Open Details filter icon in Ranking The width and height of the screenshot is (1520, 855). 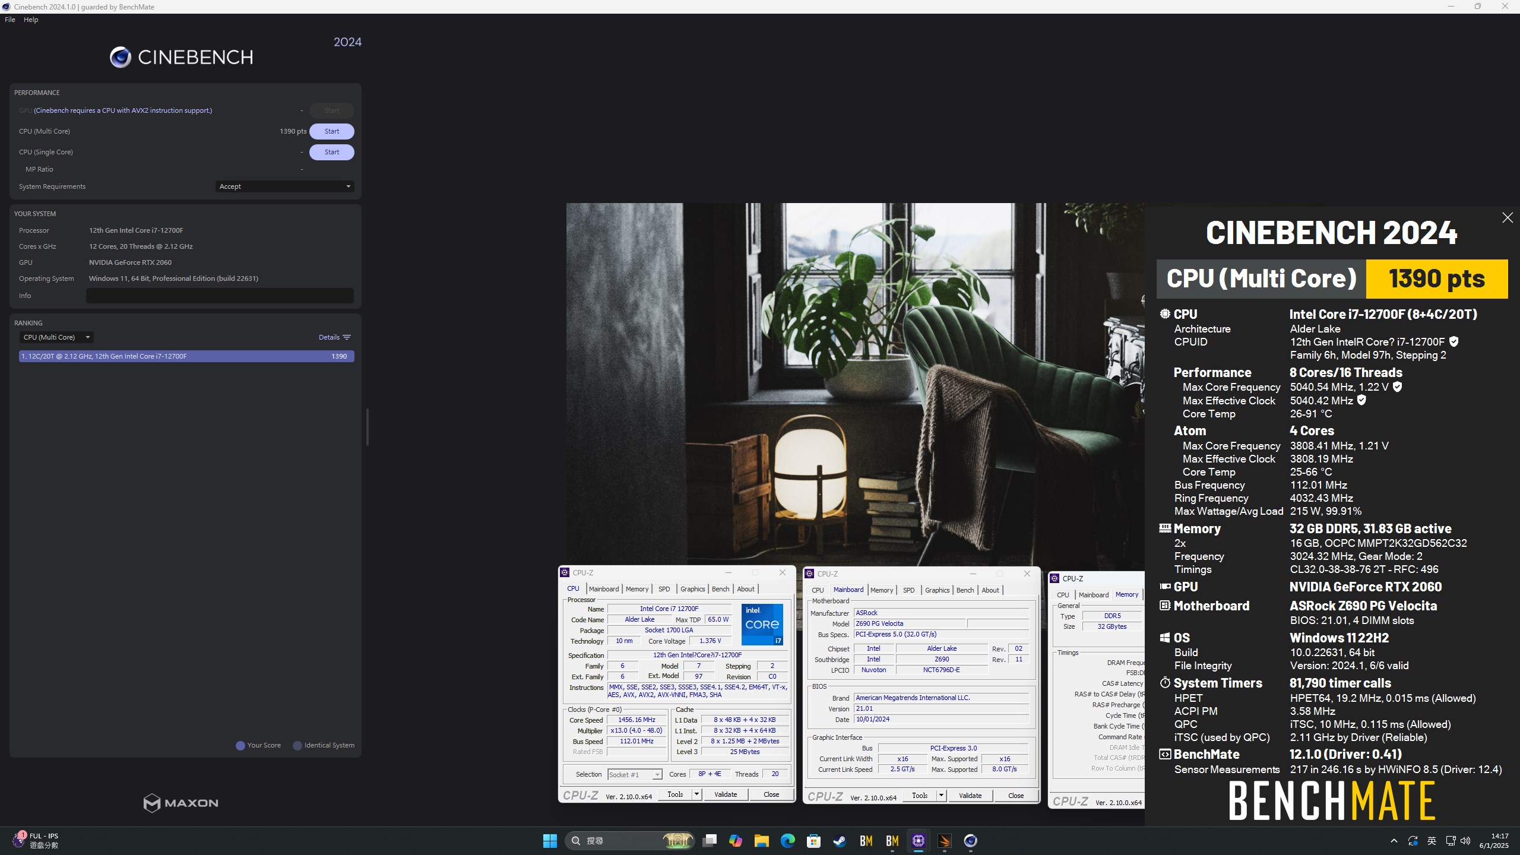(347, 337)
